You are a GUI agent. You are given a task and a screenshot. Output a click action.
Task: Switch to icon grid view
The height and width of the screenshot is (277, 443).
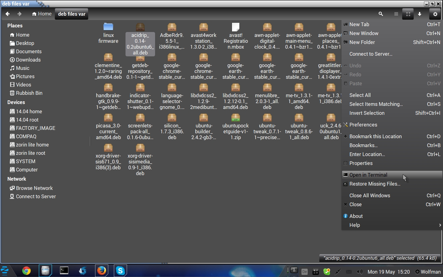[408, 14]
